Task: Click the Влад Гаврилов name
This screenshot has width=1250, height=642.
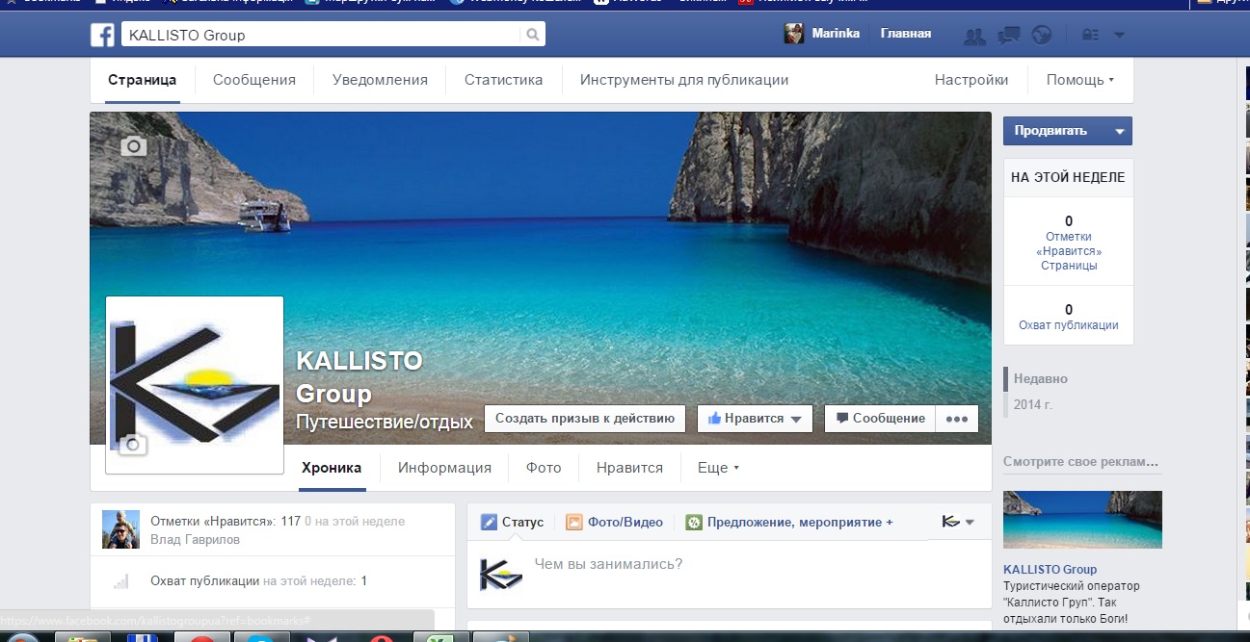Action: (x=196, y=540)
